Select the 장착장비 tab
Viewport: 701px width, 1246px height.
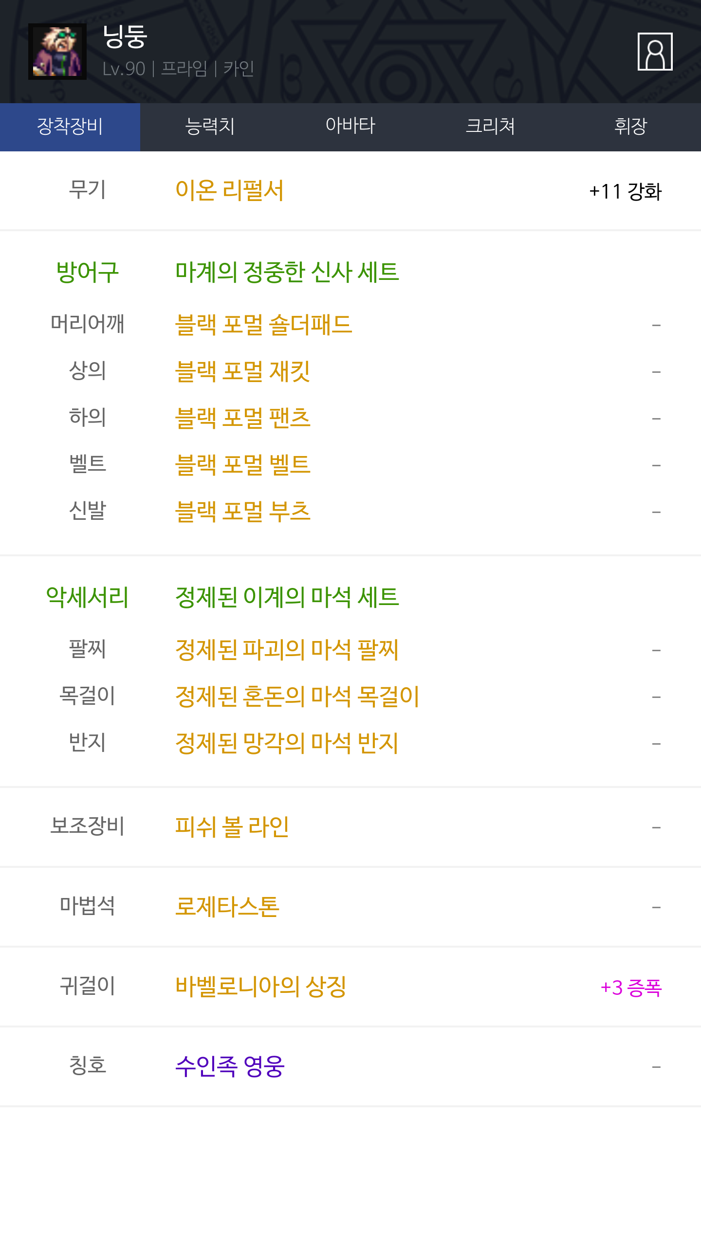(x=70, y=127)
